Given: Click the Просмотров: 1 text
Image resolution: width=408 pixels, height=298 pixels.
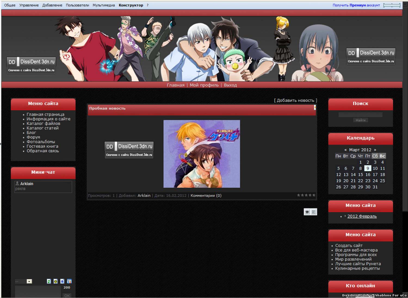Looking at the screenshot, I should (101, 195).
